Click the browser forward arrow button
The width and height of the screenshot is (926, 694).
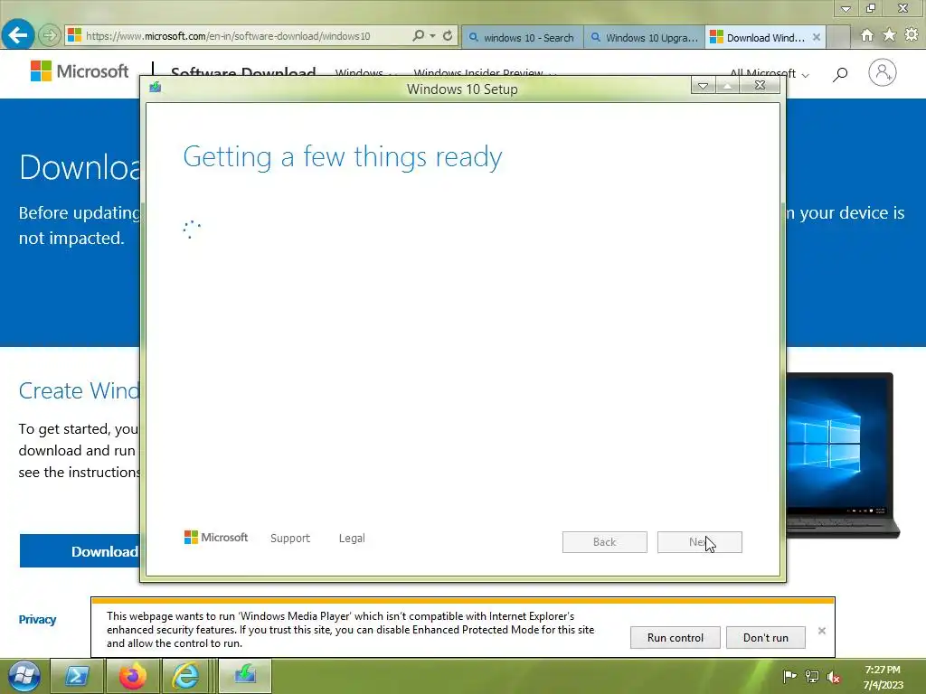pyautogui.click(x=50, y=35)
